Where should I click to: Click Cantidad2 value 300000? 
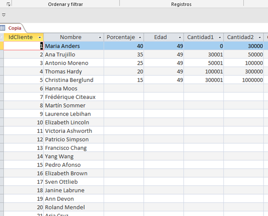(243, 71)
